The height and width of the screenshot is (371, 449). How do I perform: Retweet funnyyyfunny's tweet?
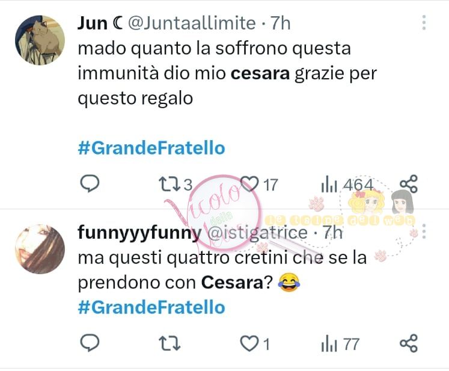[x=170, y=343]
